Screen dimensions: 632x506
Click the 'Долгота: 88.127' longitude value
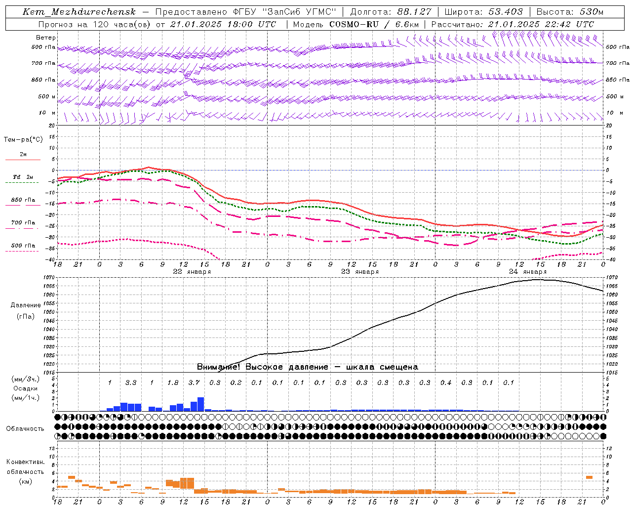(x=391, y=12)
